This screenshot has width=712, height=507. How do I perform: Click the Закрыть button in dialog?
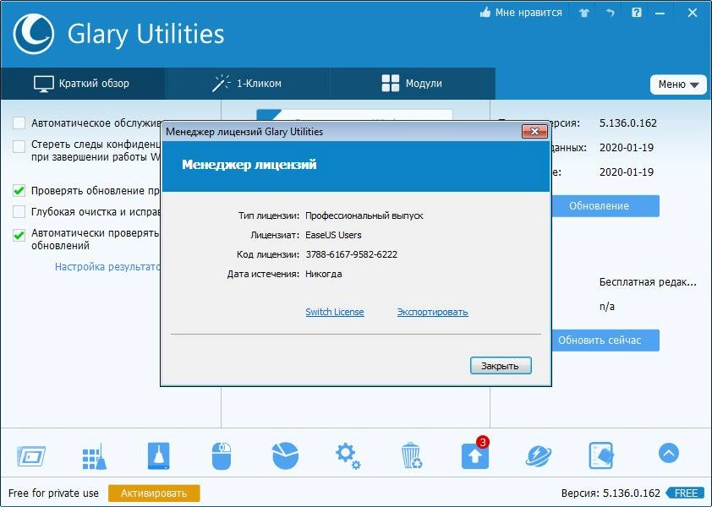tap(501, 366)
